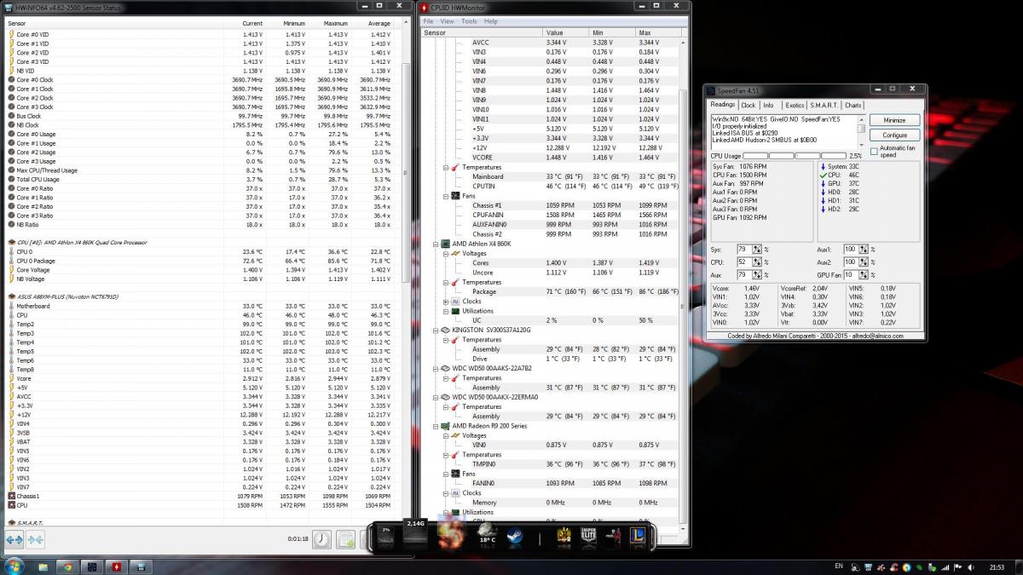Collapse the WDC WD50 00AAKX-22ERMA0 node
Screen dimensions: 1023x575
click(x=435, y=397)
